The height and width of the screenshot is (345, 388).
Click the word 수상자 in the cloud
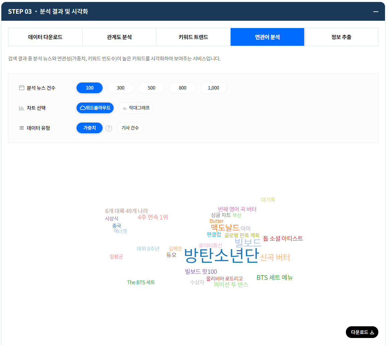197,282
